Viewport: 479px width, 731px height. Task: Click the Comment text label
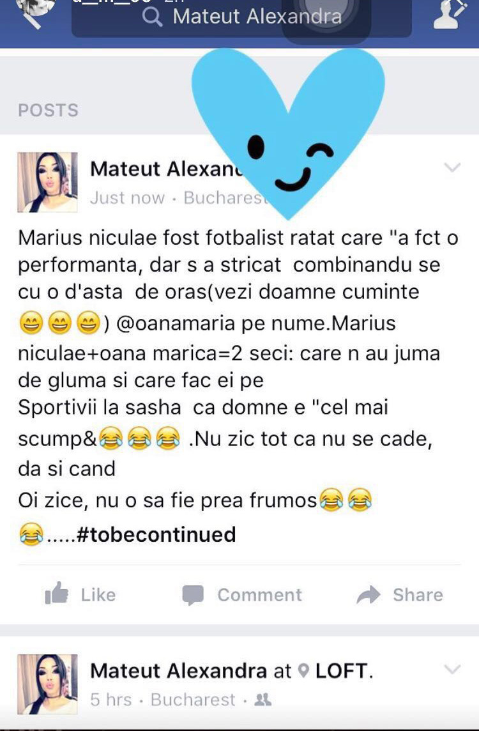point(259,595)
